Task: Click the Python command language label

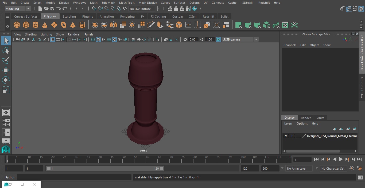Action: click(10, 177)
